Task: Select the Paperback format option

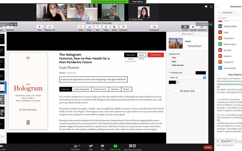Action: (x=131, y=55)
